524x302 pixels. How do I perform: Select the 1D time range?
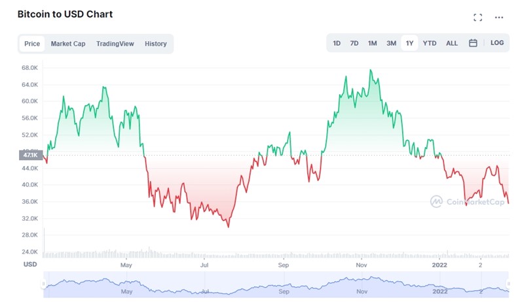click(337, 43)
